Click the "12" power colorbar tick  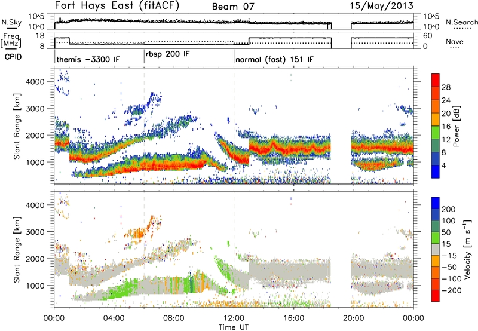coord(446,140)
